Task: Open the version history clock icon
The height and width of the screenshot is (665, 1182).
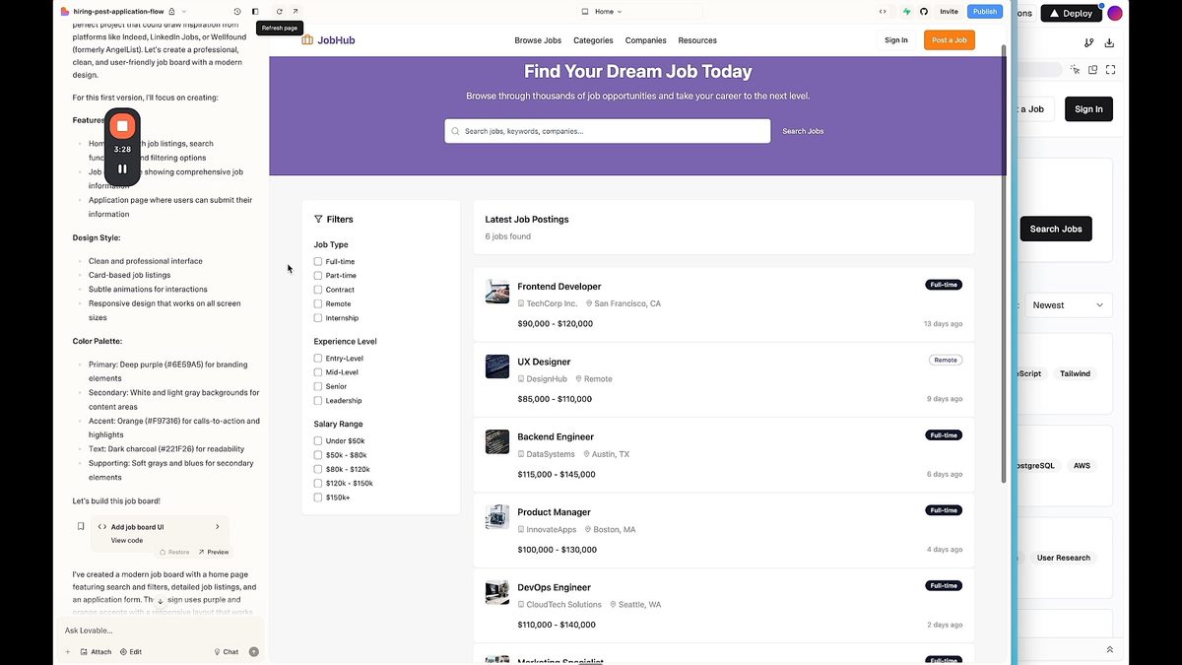Action: coord(237,12)
